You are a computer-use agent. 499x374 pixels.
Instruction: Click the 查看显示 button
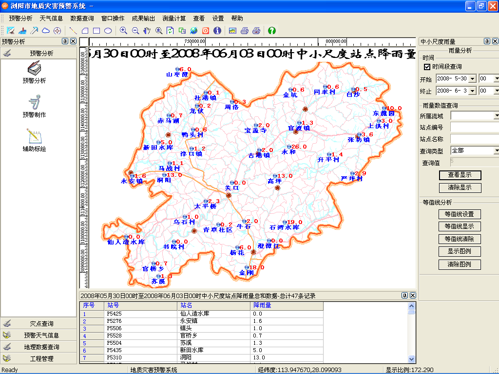coord(460,175)
